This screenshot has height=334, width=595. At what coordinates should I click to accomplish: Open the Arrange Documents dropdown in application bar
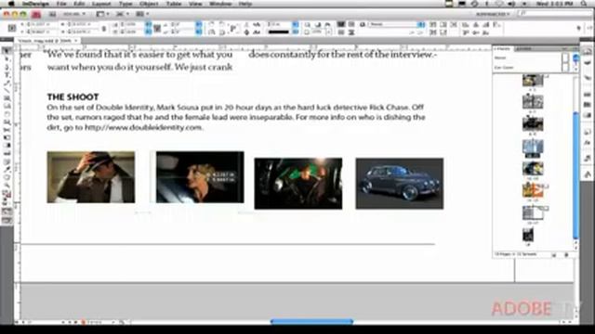[x=142, y=15]
